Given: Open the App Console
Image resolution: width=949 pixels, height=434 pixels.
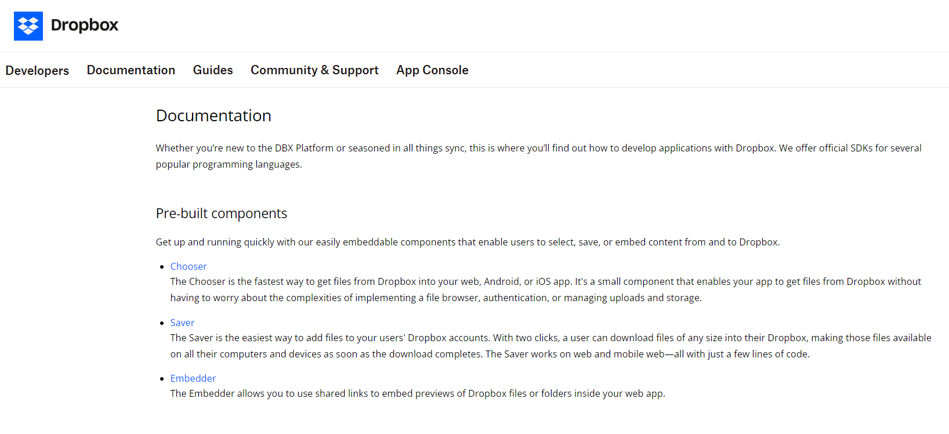Looking at the screenshot, I should coord(432,70).
